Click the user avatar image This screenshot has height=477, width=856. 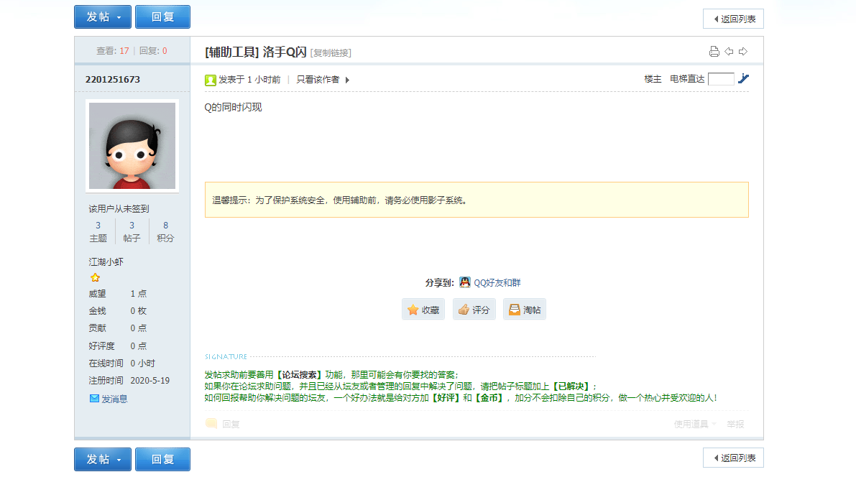[x=132, y=146]
